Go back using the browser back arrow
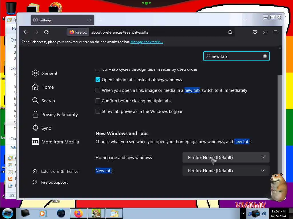The height and width of the screenshot is (219, 293). [26, 32]
